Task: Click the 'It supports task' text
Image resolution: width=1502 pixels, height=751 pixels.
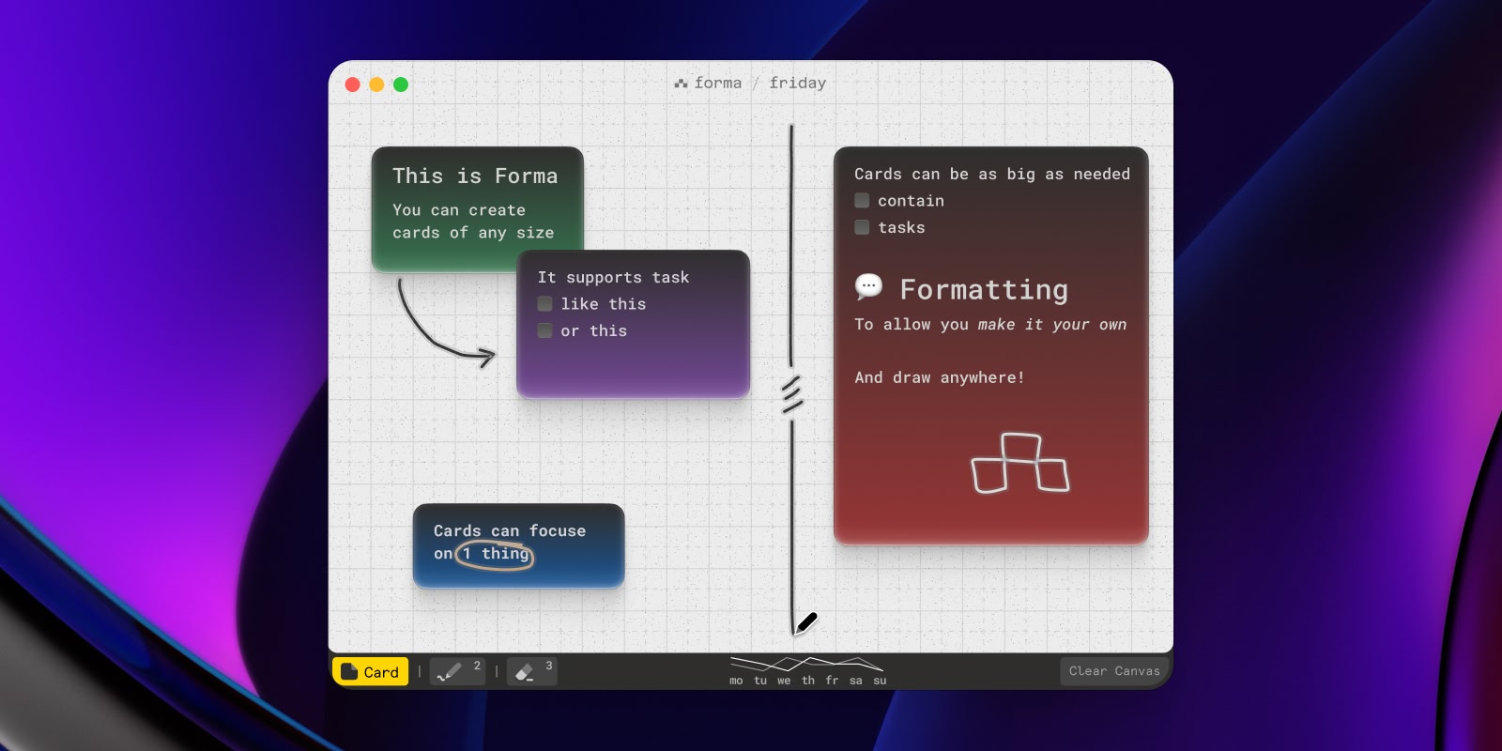Action: click(613, 277)
